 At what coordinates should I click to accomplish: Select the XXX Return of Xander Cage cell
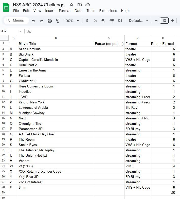click(x=56, y=171)
